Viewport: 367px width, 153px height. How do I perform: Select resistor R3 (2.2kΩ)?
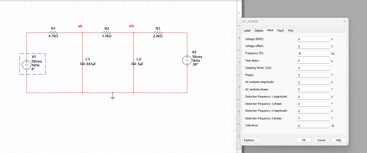click(158, 33)
